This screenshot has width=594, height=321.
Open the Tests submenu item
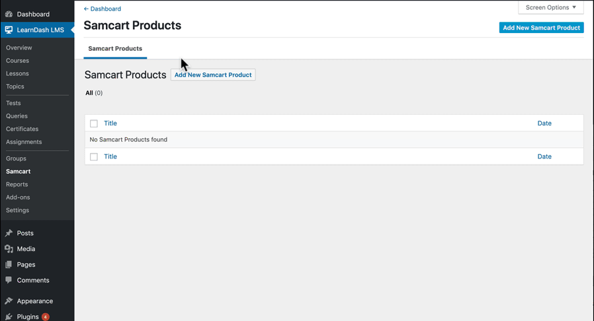coord(13,103)
